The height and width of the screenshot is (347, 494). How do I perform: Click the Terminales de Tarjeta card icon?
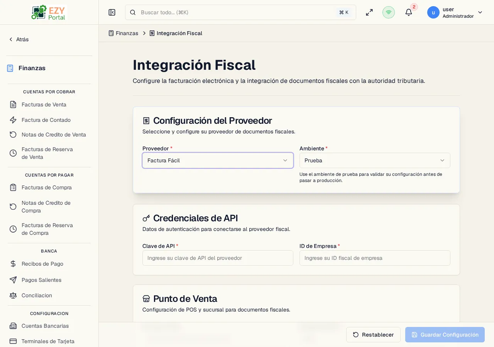point(13,341)
